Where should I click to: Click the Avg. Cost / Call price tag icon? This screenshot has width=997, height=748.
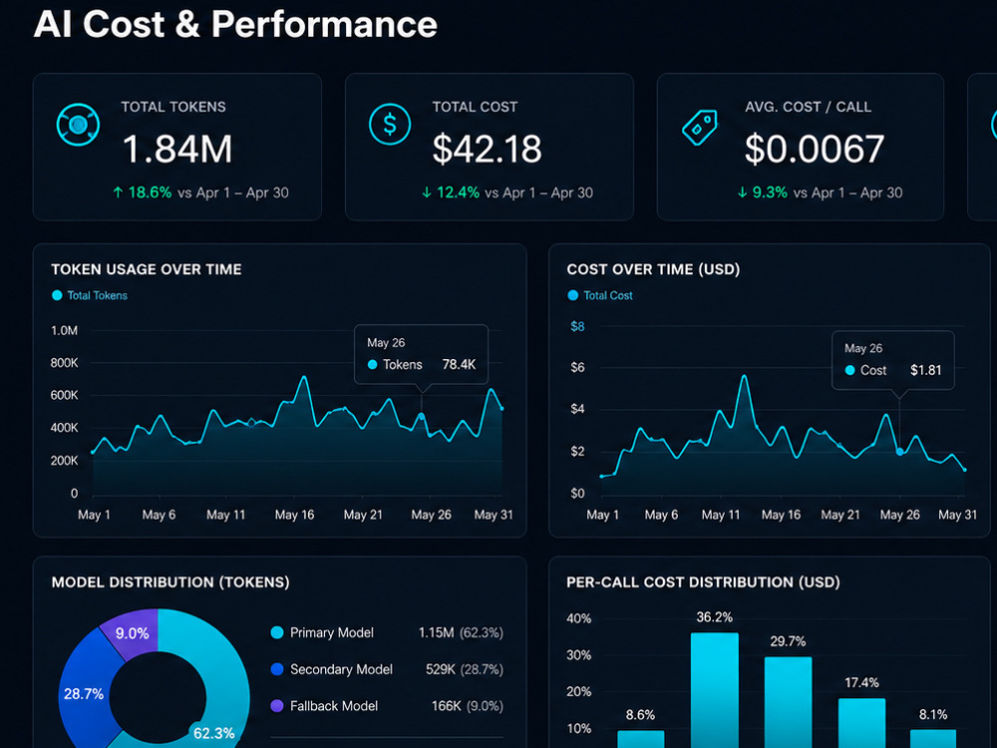pos(700,127)
